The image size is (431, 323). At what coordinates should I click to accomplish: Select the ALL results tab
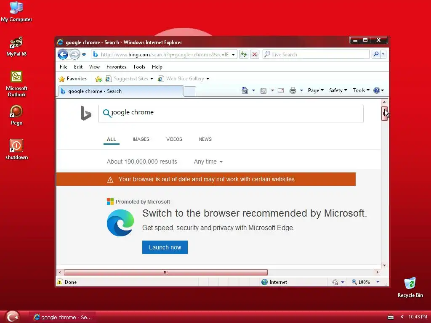(x=111, y=139)
